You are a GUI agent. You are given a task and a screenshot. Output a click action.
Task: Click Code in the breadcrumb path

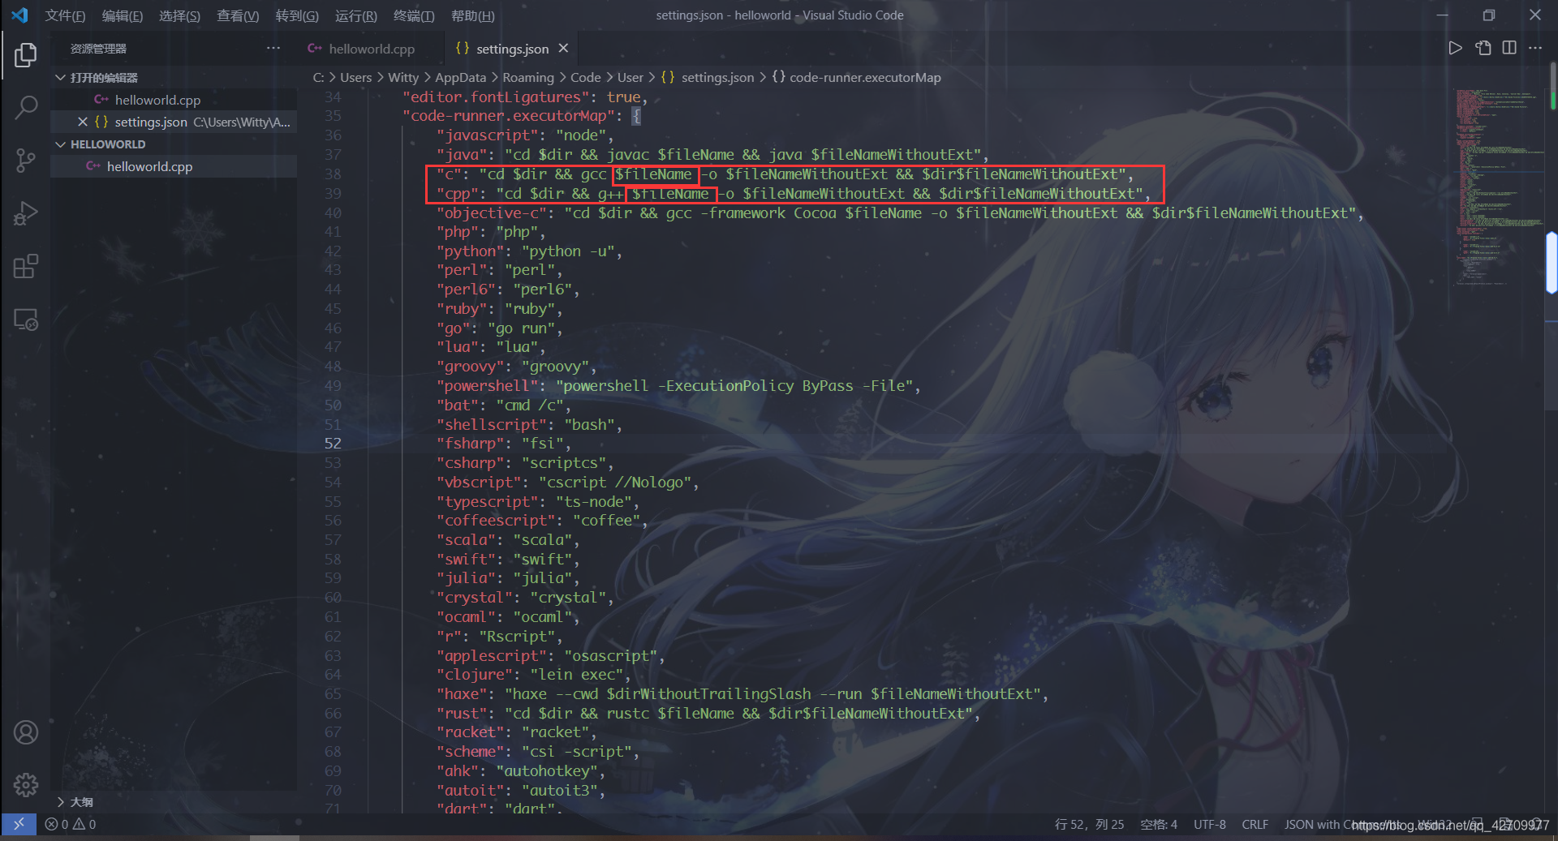pos(585,78)
